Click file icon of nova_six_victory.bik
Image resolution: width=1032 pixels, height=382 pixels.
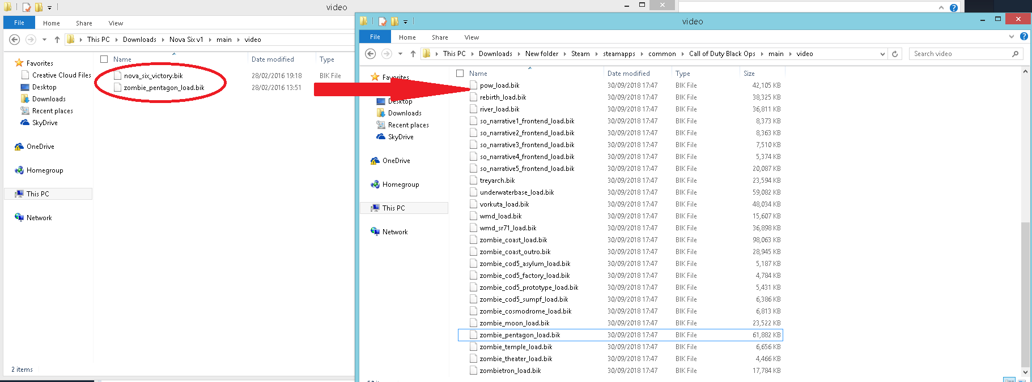point(118,75)
